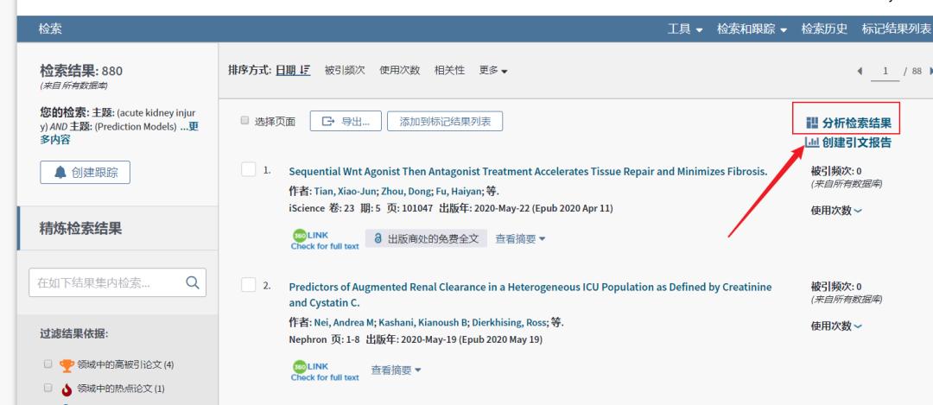Click the 分析检索结果 grid icon

pyautogui.click(x=811, y=123)
